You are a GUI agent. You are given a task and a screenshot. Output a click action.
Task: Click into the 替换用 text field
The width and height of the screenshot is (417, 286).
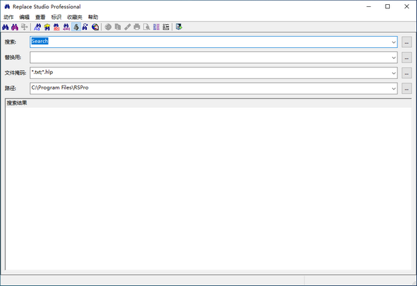tap(208, 57)
